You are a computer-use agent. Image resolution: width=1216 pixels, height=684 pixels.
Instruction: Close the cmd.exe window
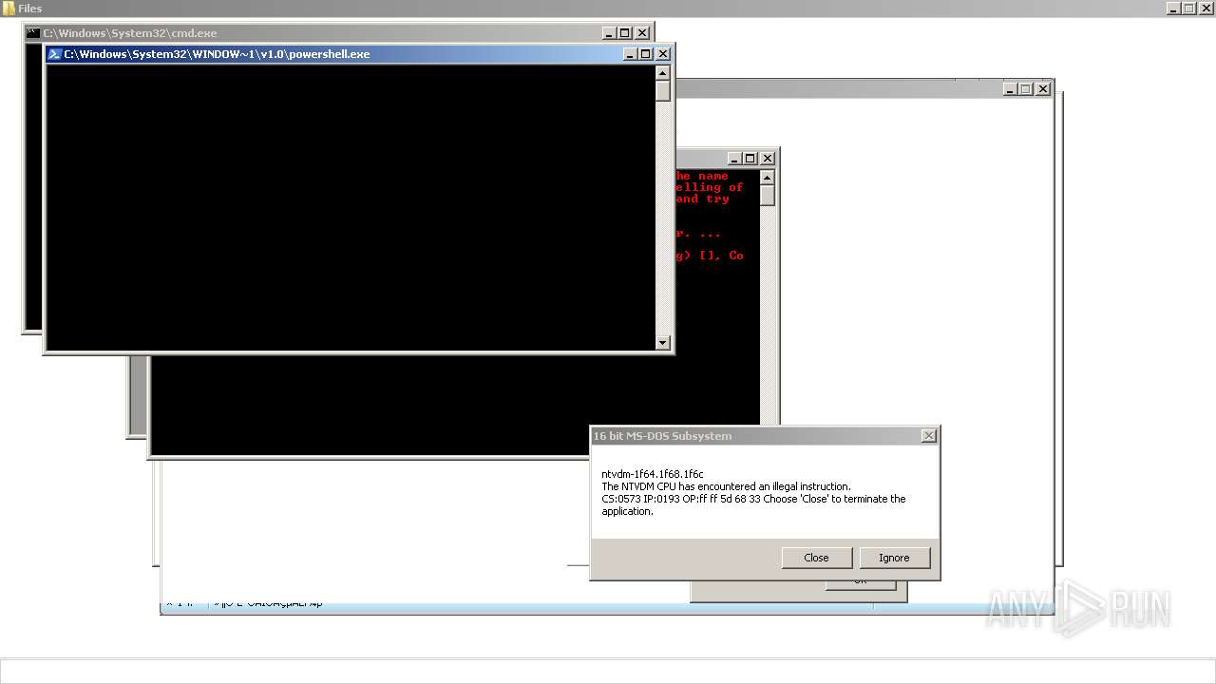[x=642, y=33]
